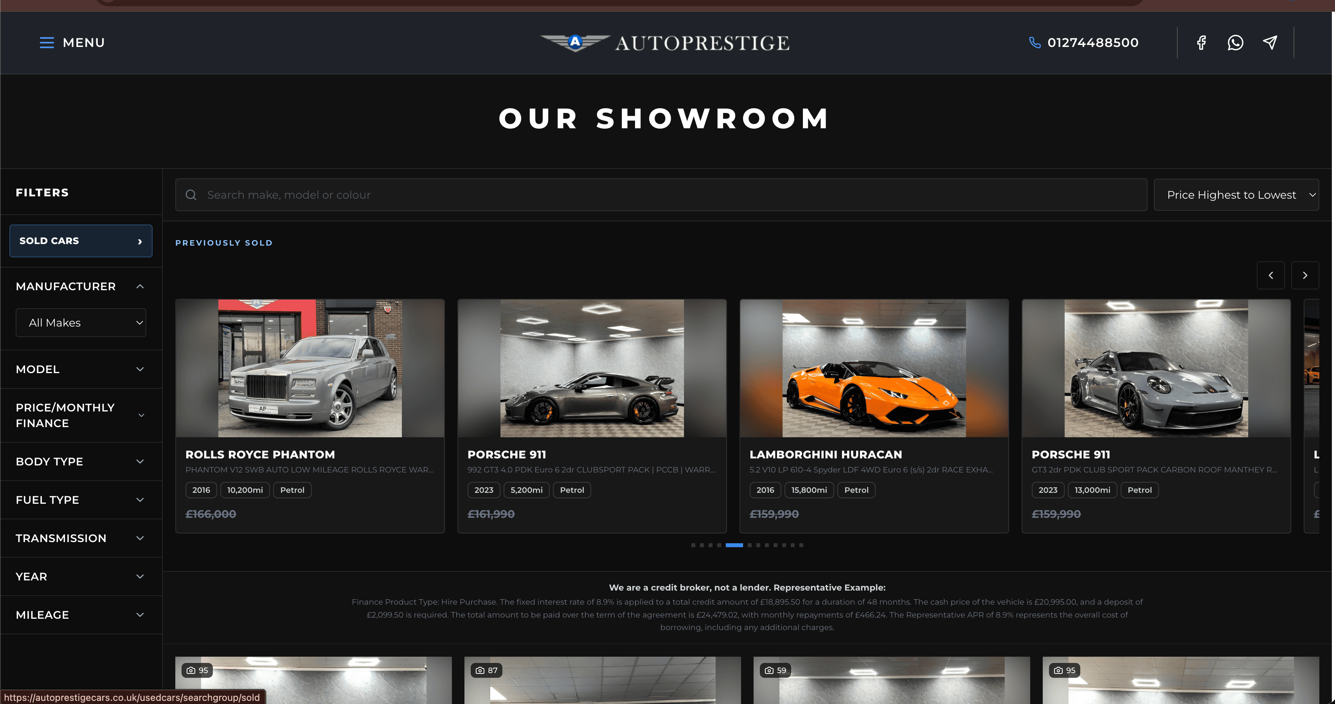This screenshot has height=704, width=1335.
Task: Jump to the first carousel pagination dot
Action: pyautogui.click(x=693, y=545)
